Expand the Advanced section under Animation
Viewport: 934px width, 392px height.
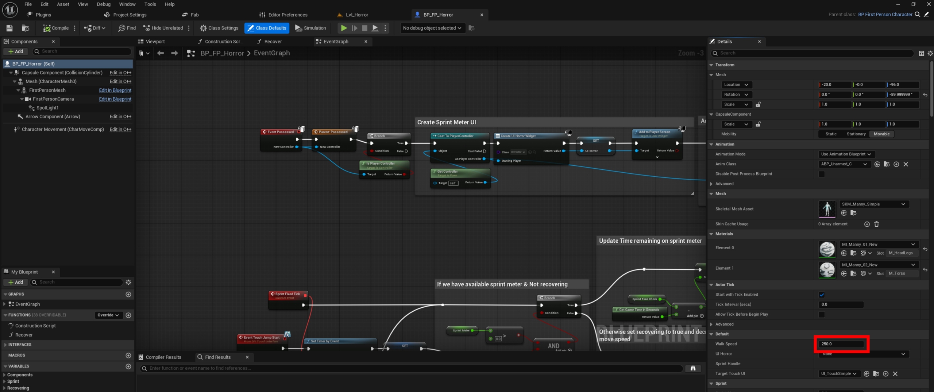click(x=711, y=184)
